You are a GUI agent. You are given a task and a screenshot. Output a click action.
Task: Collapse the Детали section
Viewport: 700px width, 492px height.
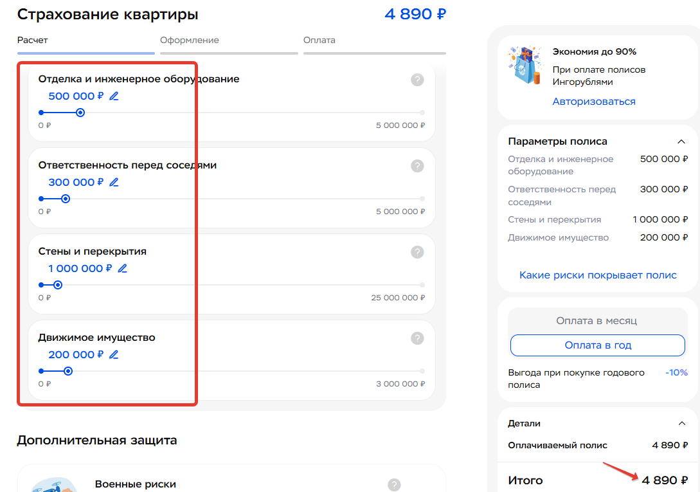[x=683, y=423]
